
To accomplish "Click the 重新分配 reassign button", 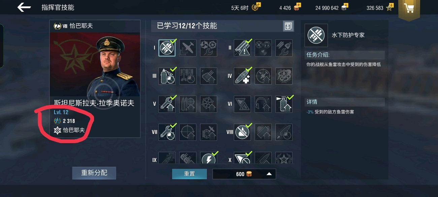I will 94,173.
